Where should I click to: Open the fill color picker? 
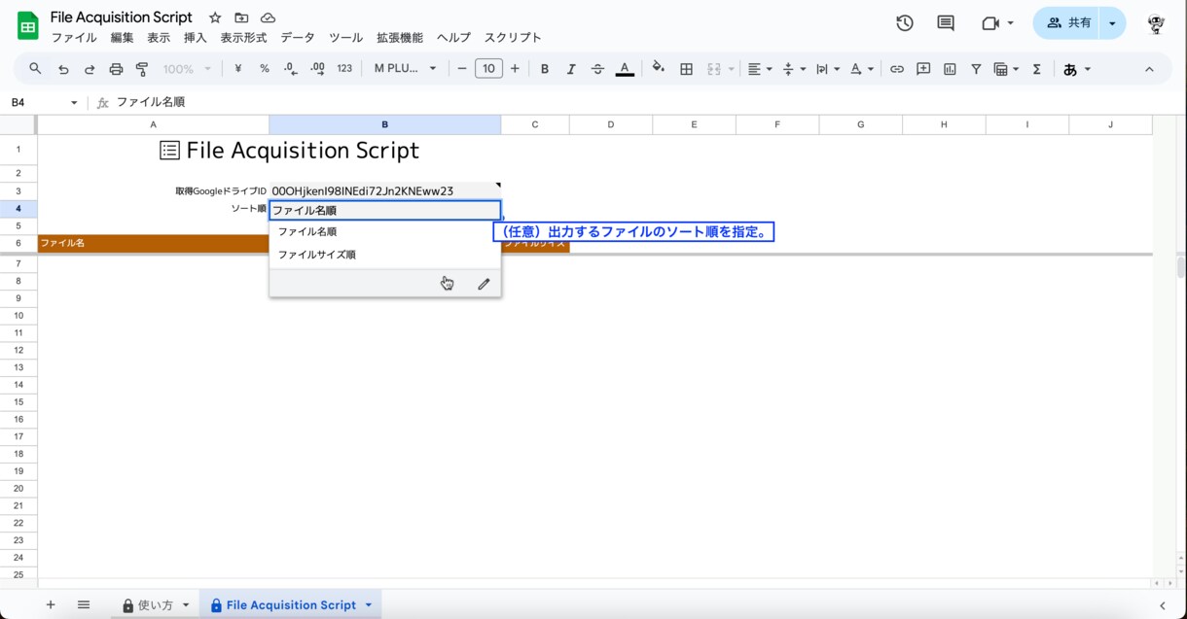(x=659, y=69)
